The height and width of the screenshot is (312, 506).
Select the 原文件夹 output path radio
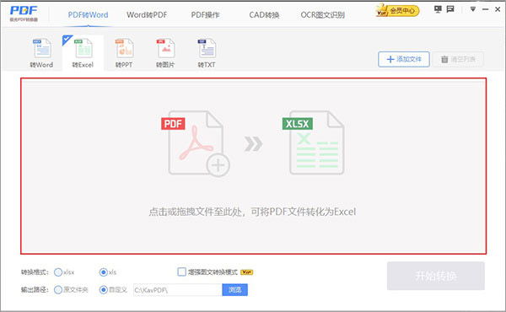tap(58, 290)
